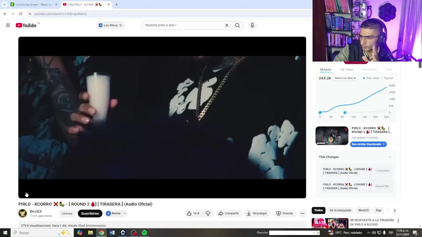Dislike the video with thumbs down
Screen dimensions: 422x237
click(208, 213)
